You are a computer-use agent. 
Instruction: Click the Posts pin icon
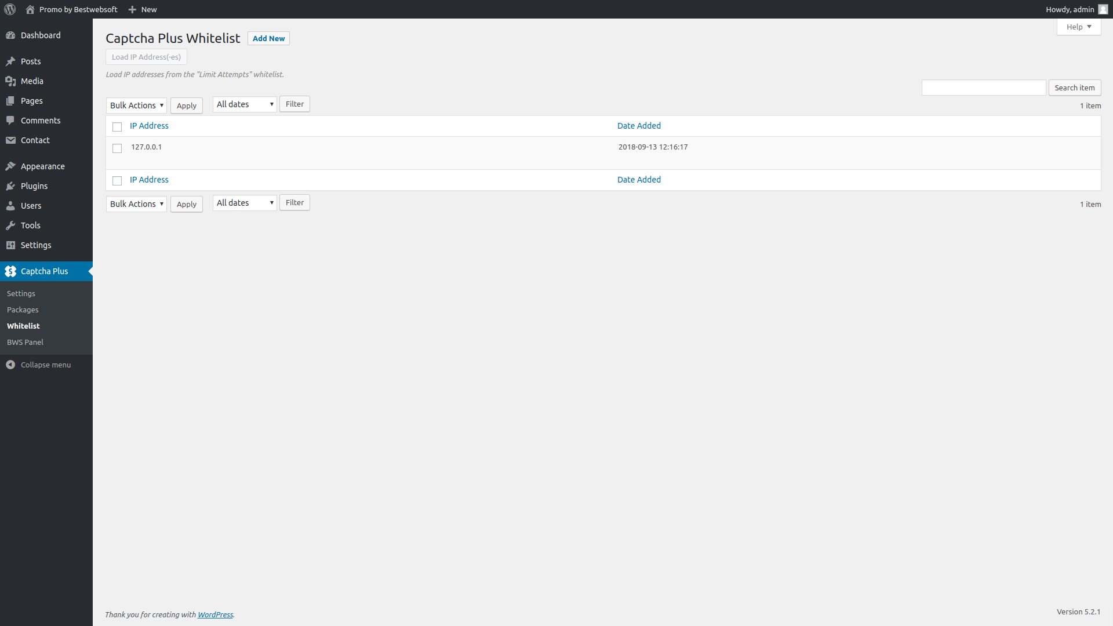click(x=10, y=61)
